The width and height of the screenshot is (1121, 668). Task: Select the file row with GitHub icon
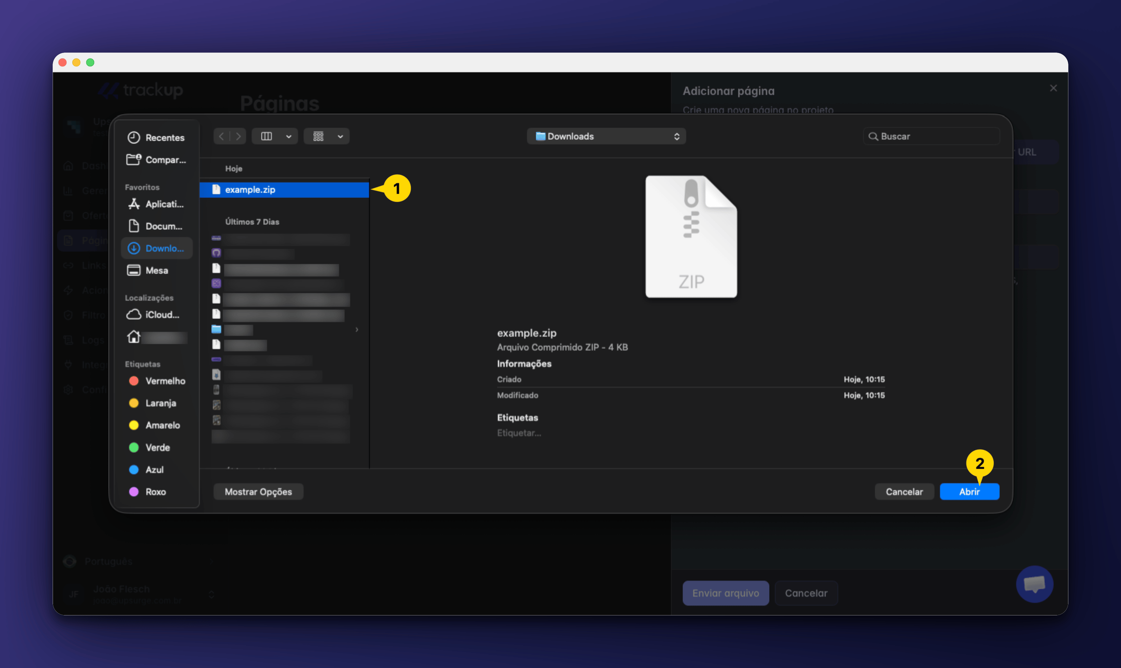coord(253,254)
